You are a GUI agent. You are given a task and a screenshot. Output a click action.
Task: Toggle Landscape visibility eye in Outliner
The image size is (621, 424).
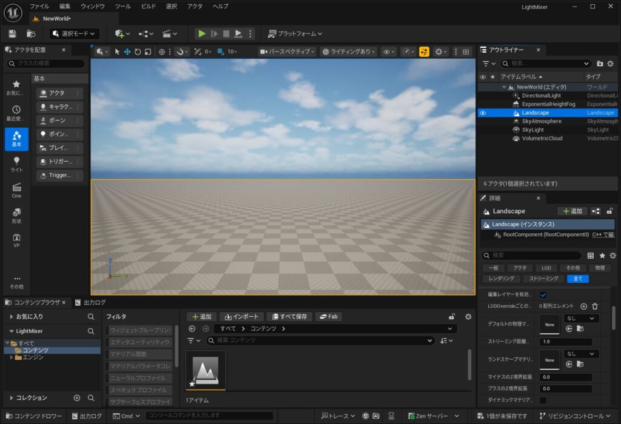tap(483, 113)
